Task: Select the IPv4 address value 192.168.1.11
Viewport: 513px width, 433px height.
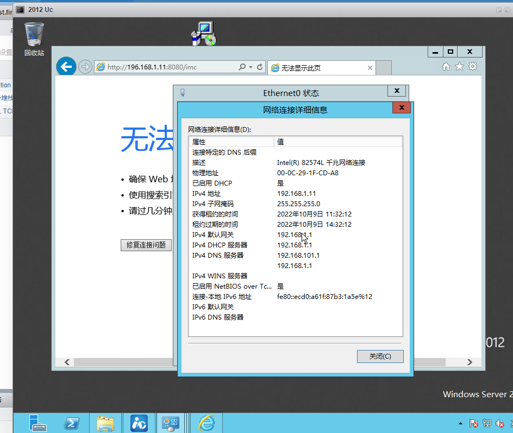Action: (x=296, y=194)
